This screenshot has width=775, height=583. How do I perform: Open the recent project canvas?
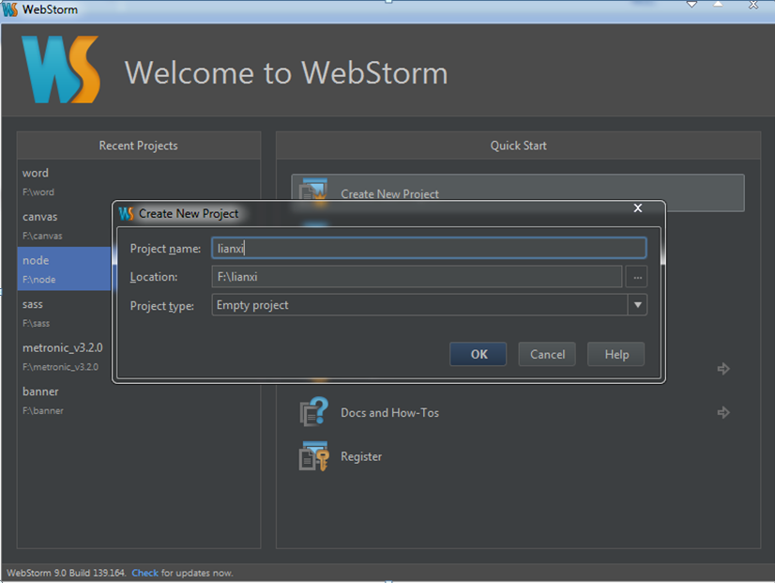[x=64, y=225]
